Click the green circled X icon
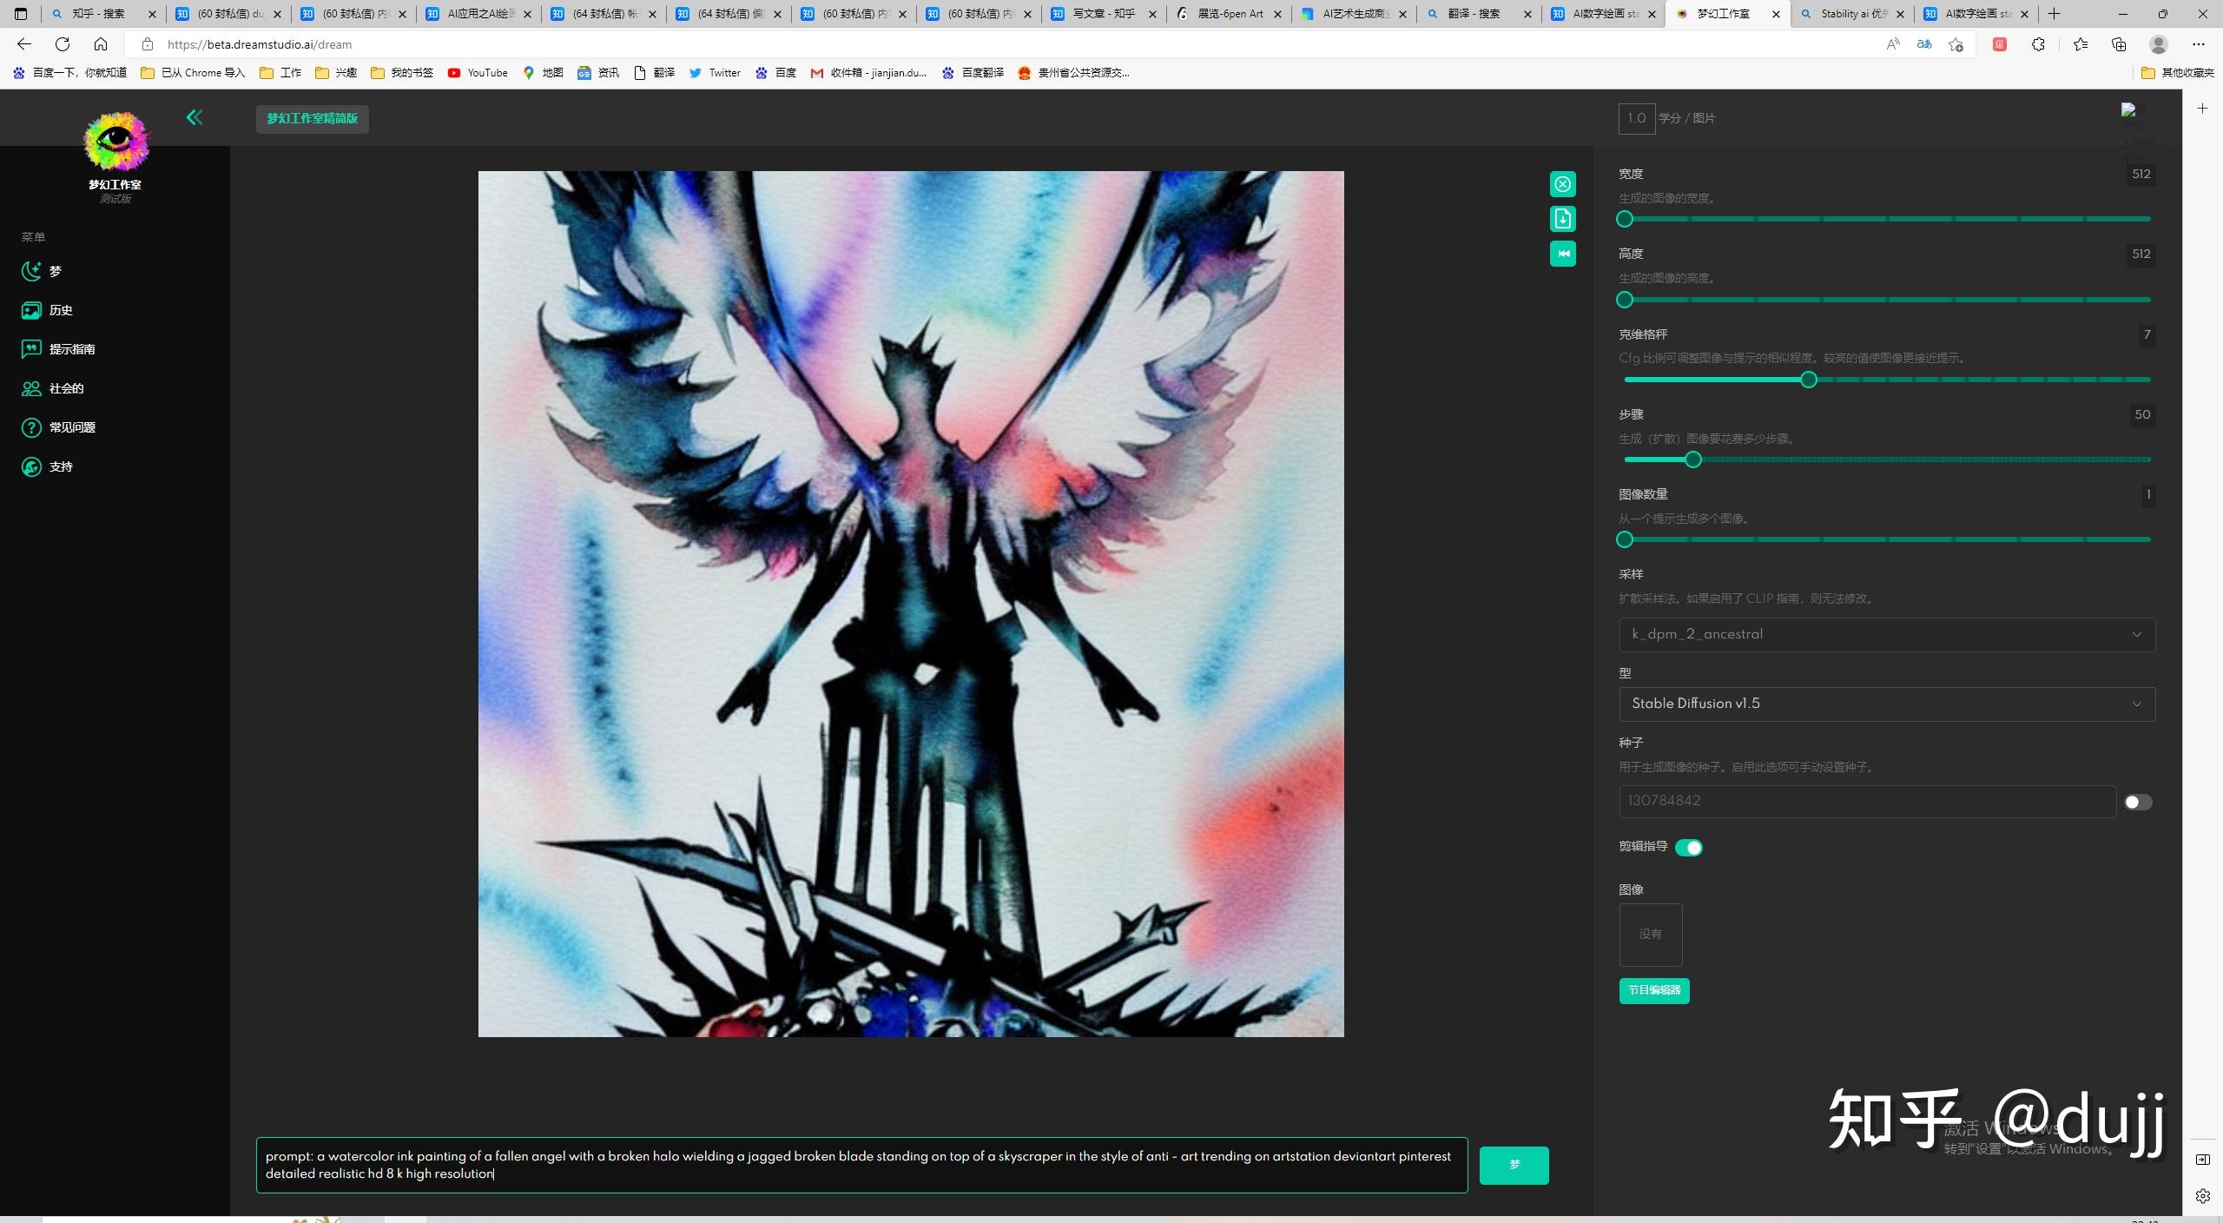The height and width of the screenshot is (1223, 2223). (x=1562, y=184)
